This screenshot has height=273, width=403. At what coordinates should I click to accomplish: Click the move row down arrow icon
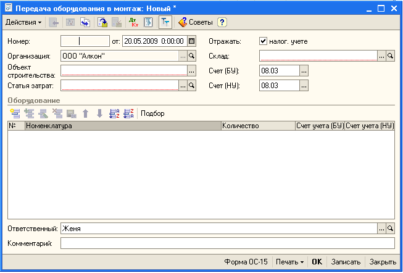pyautogui.click(x=99, y=113)
